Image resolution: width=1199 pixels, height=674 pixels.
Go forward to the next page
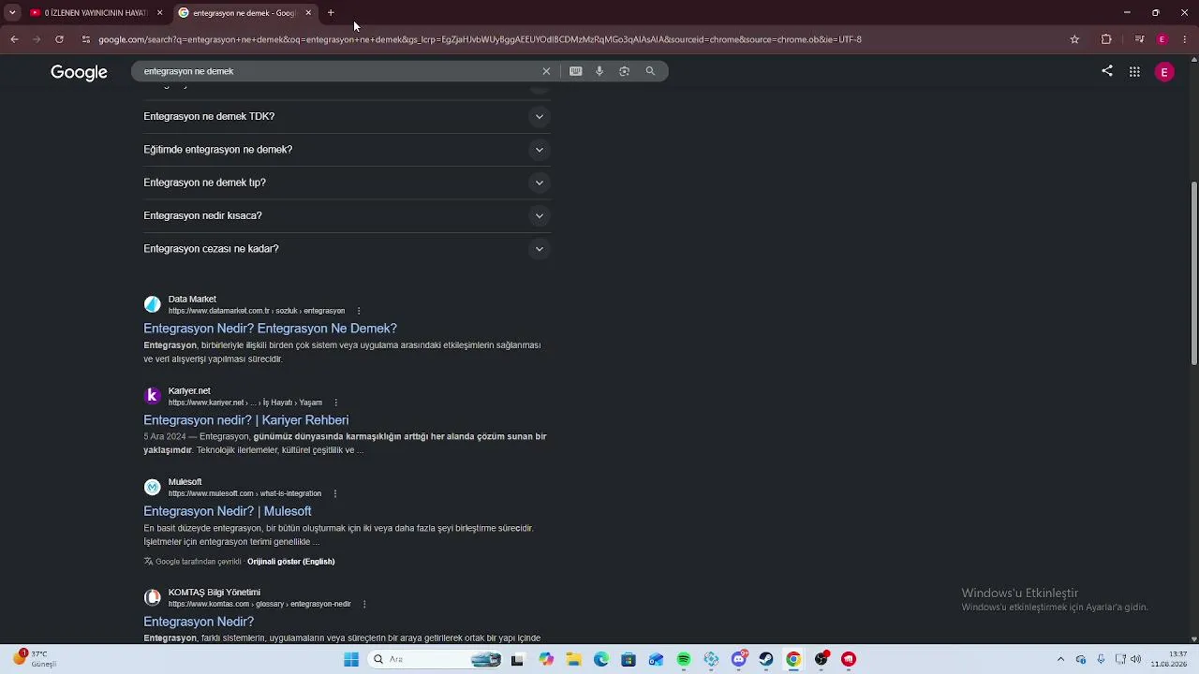click(37, 39)
